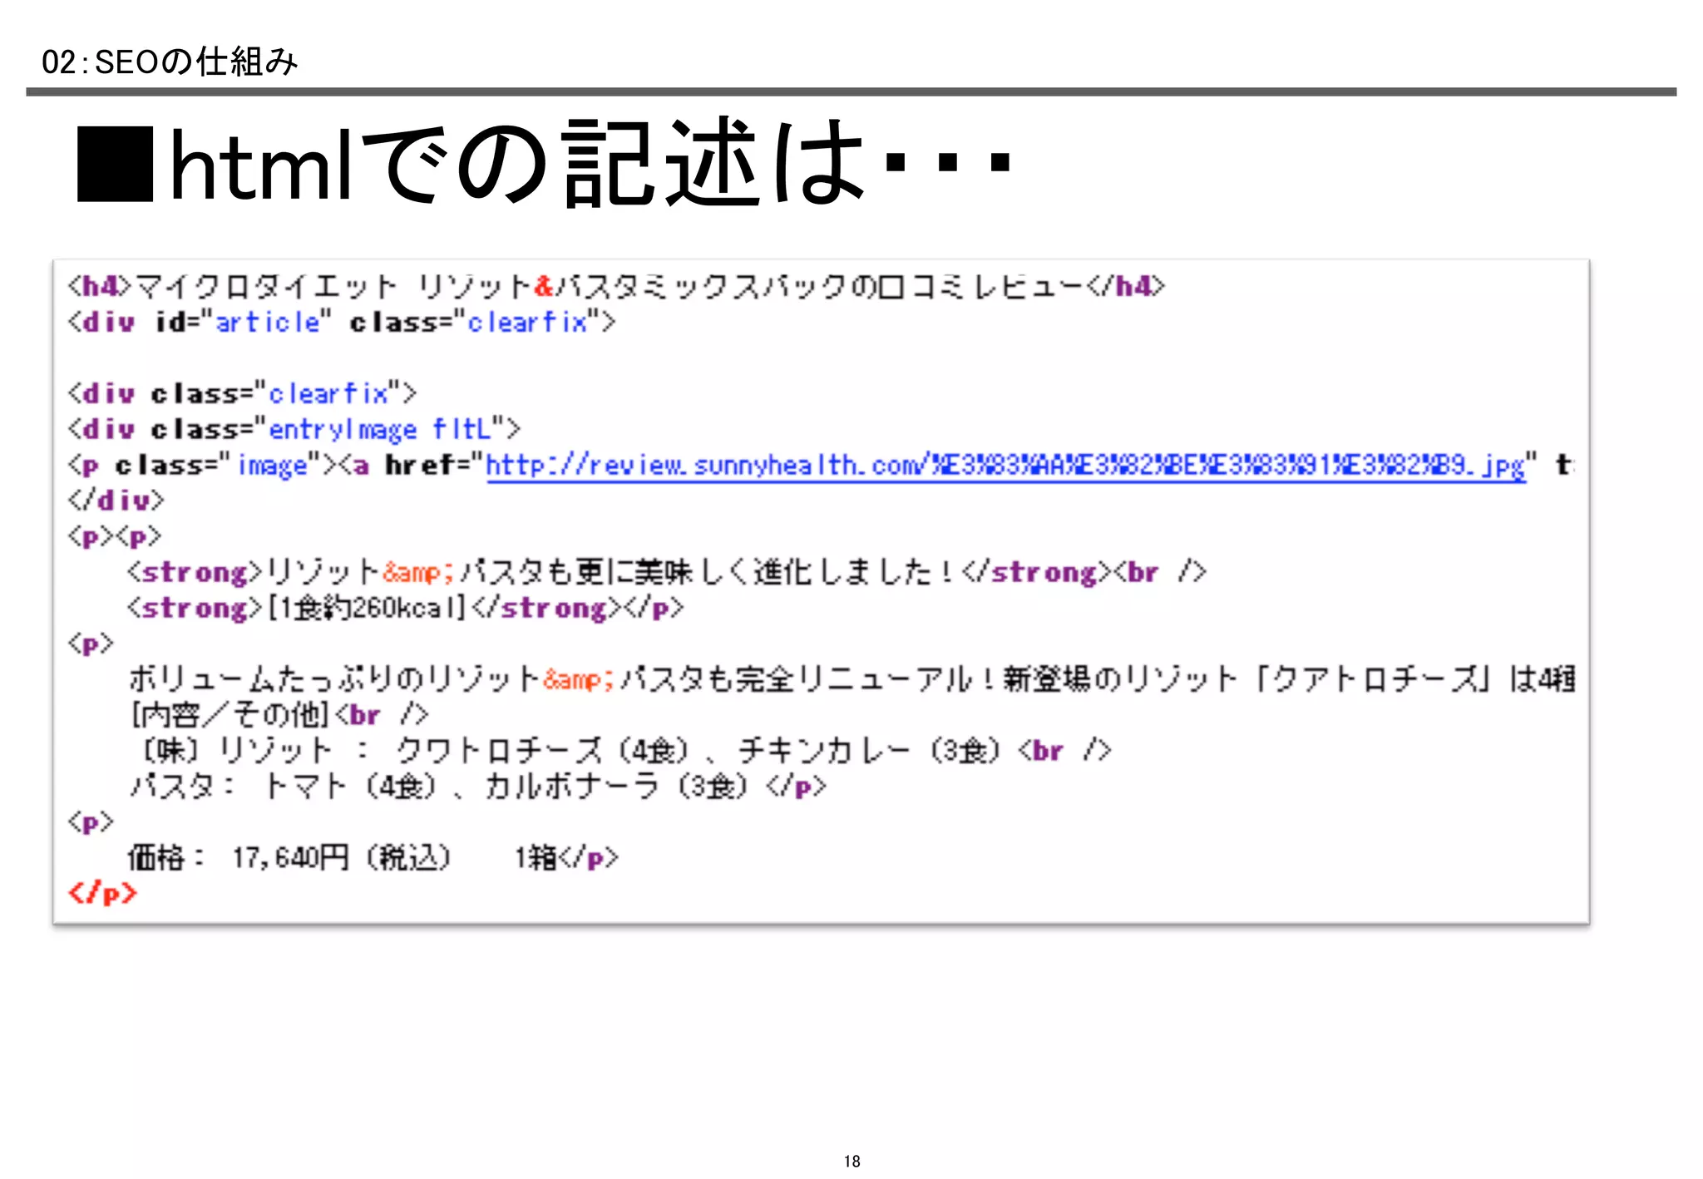Screen dimensions: 1703x1179
Task: Click the standalone div class="clearfix" line
Action: click(x=242, y=393)
